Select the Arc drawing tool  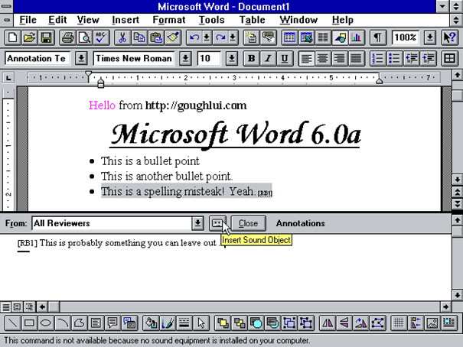62,323
